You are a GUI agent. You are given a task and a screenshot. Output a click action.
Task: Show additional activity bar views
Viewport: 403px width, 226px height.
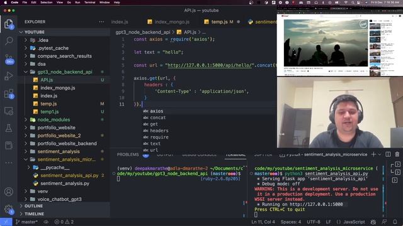[x=9, y=163]
